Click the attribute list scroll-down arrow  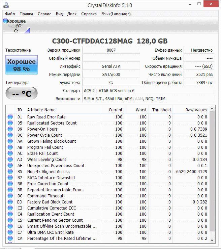point(212,240)
